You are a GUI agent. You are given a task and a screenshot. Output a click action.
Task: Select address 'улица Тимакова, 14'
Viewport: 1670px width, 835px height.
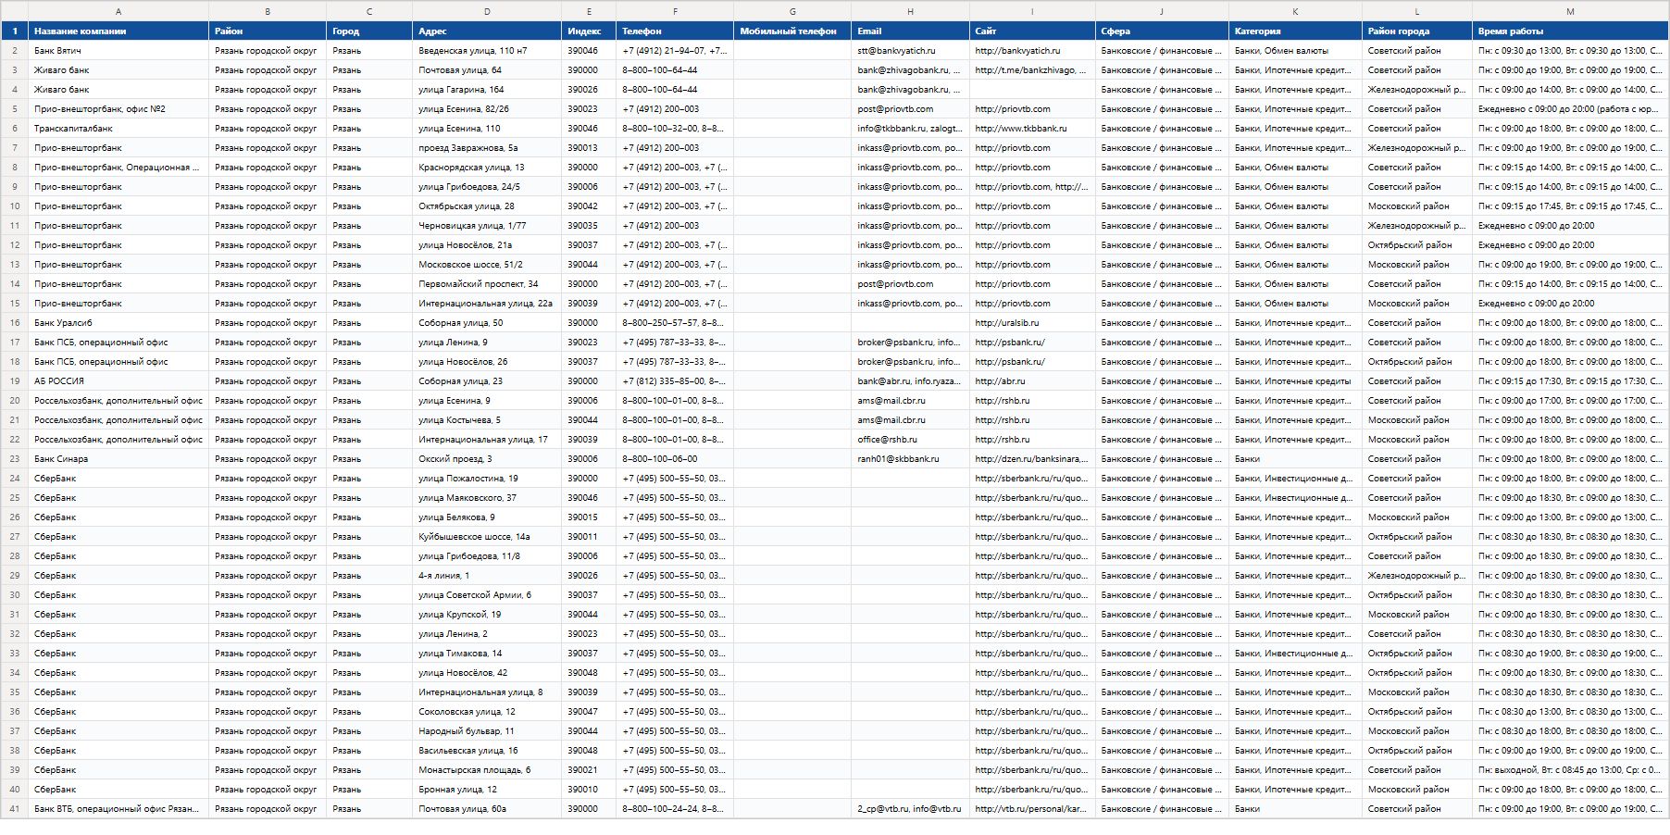pos(487,653)
